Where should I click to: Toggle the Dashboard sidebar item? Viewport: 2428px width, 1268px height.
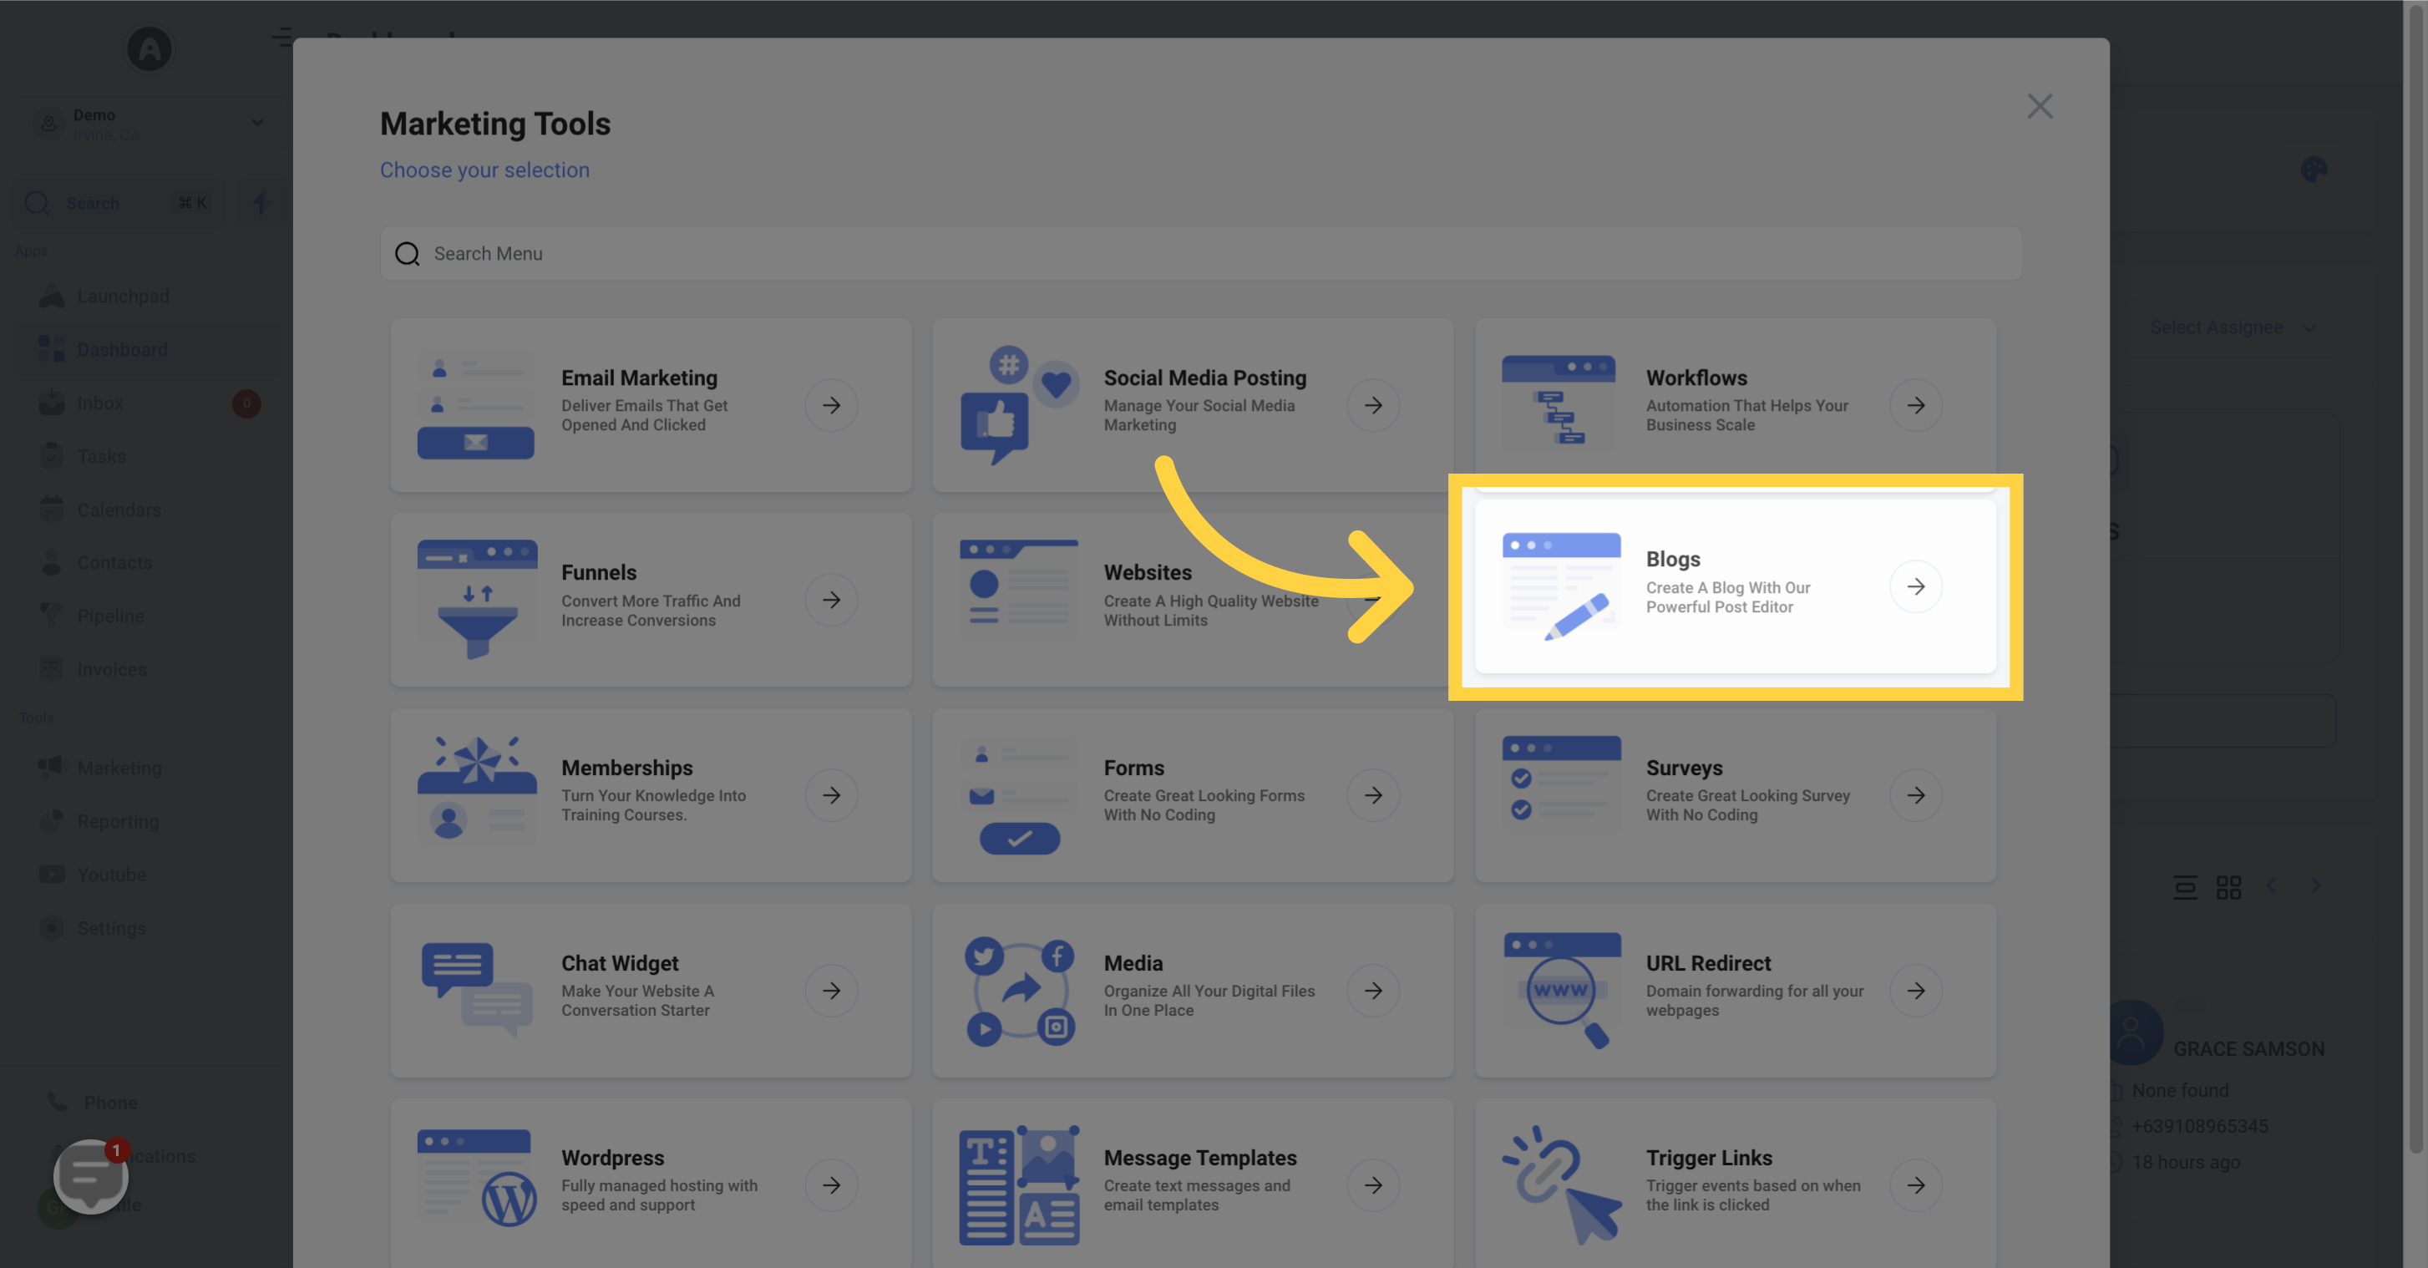(x=122, y=350)
